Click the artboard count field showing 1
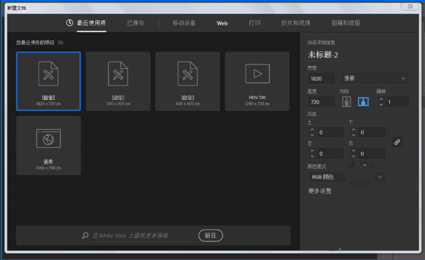 (x=398, y=102)
